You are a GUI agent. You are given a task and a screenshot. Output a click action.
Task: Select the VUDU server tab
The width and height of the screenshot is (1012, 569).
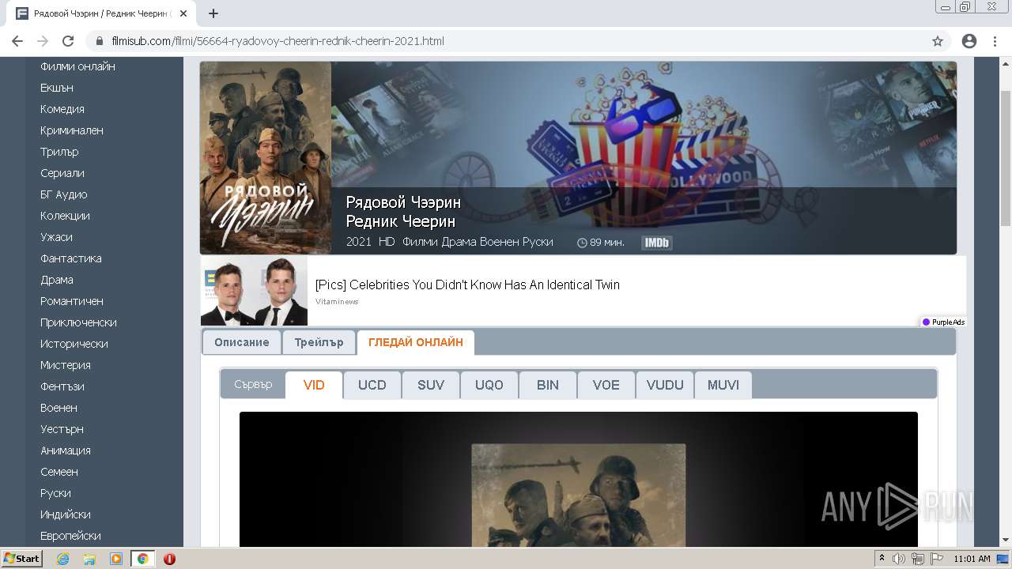pos(665,385)
